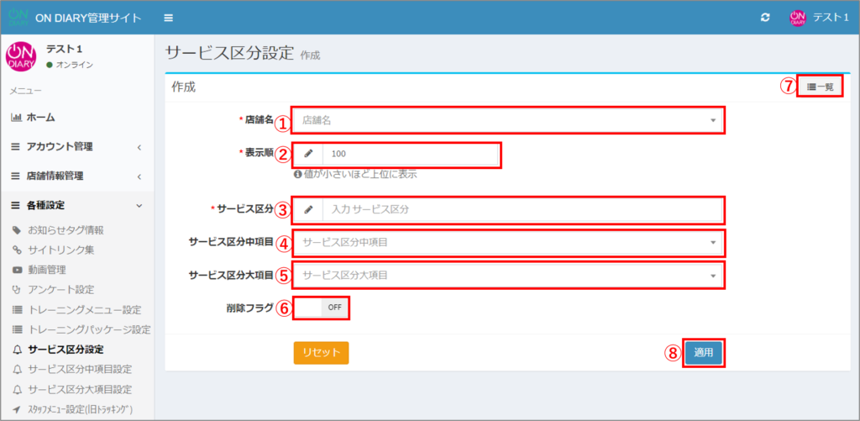Open the サービス区分大項目 dropdown
Viewport: 860px width, 421px height.
point(507,275)
